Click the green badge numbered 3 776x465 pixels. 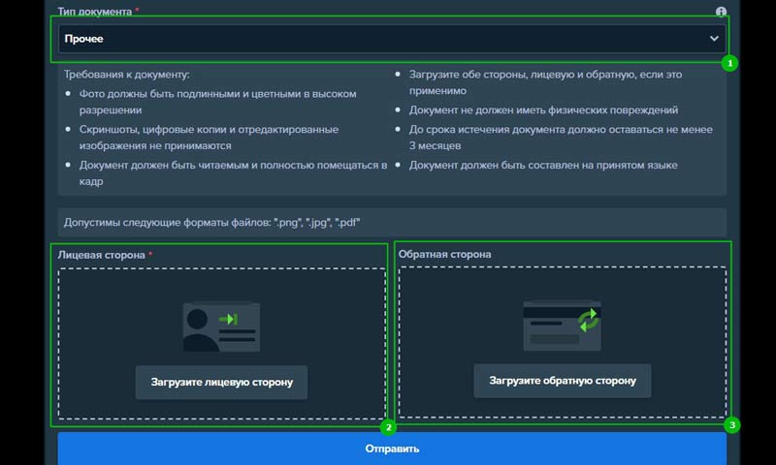pos(732,424)
